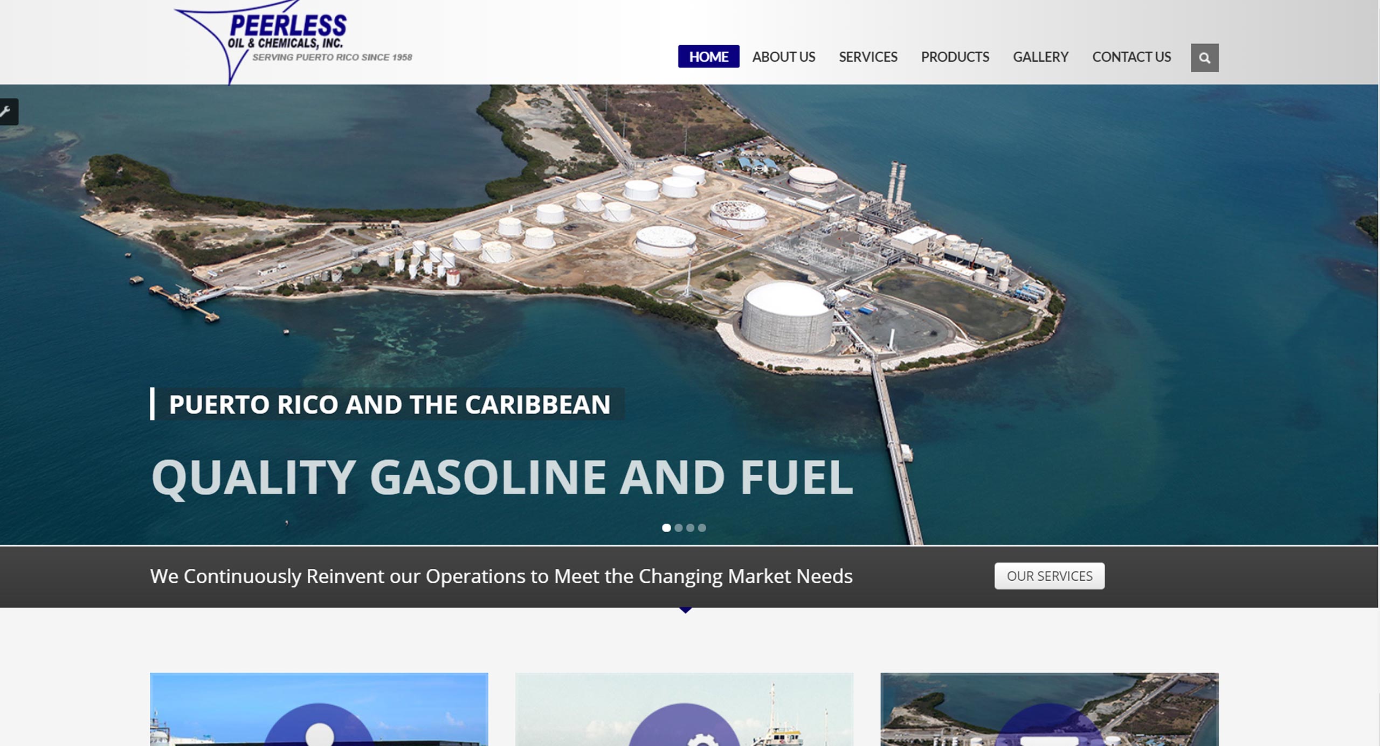Click the Peerless Oil & Chemicals logo
Screen dimensions: 1380x746
293,42
